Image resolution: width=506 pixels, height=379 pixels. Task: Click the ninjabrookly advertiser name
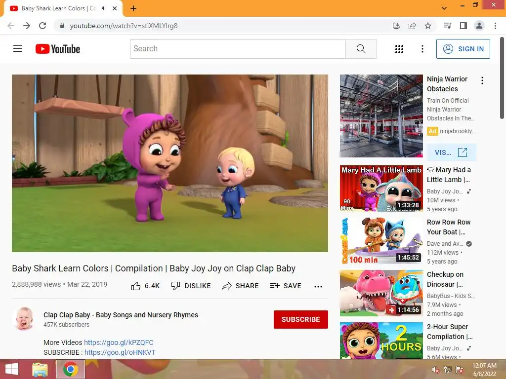tap(458, 131)
